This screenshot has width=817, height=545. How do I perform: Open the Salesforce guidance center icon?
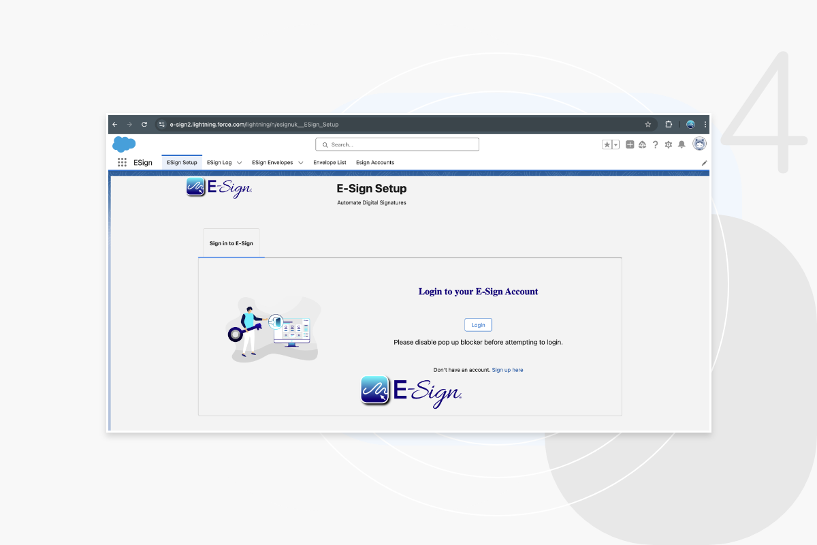(x=642, y=144)
